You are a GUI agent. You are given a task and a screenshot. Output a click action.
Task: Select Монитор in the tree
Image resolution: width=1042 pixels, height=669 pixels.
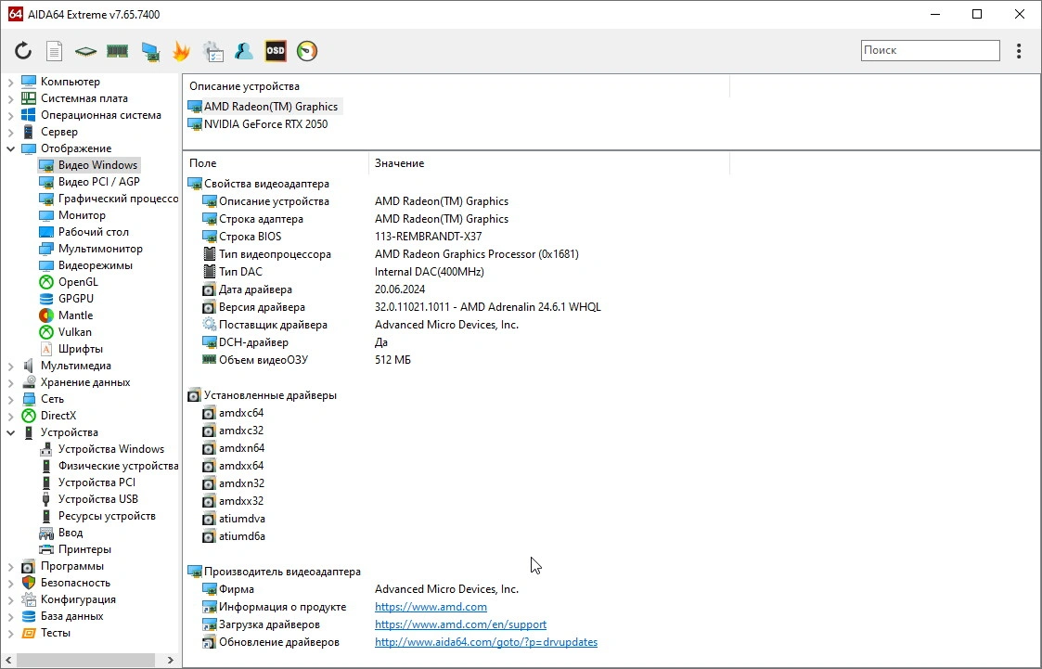[x=82, y=215]
